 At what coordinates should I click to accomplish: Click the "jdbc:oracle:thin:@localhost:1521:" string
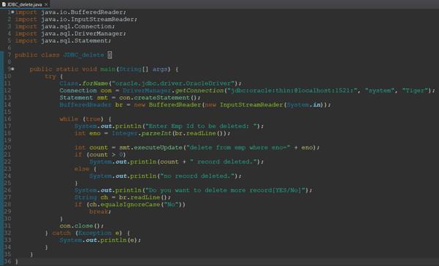click(293, 90)
